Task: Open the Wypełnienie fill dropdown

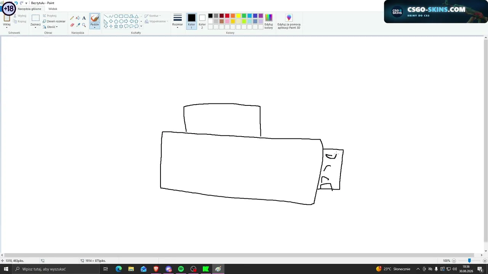Action: 156,21
